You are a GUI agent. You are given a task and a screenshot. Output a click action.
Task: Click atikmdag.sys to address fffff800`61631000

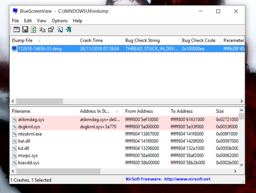(187, 119)
